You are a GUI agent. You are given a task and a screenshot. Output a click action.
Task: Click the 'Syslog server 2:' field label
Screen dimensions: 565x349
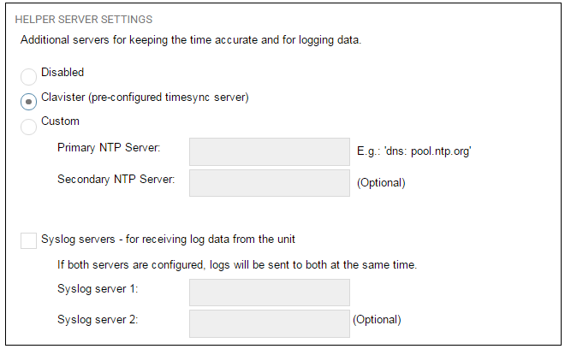pos(98,319)
